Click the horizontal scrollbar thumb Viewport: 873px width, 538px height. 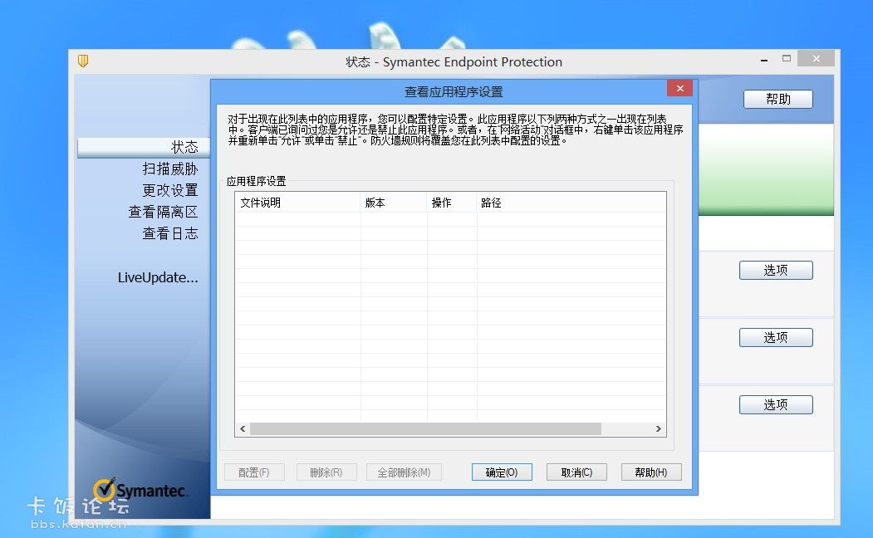[425, 429]
